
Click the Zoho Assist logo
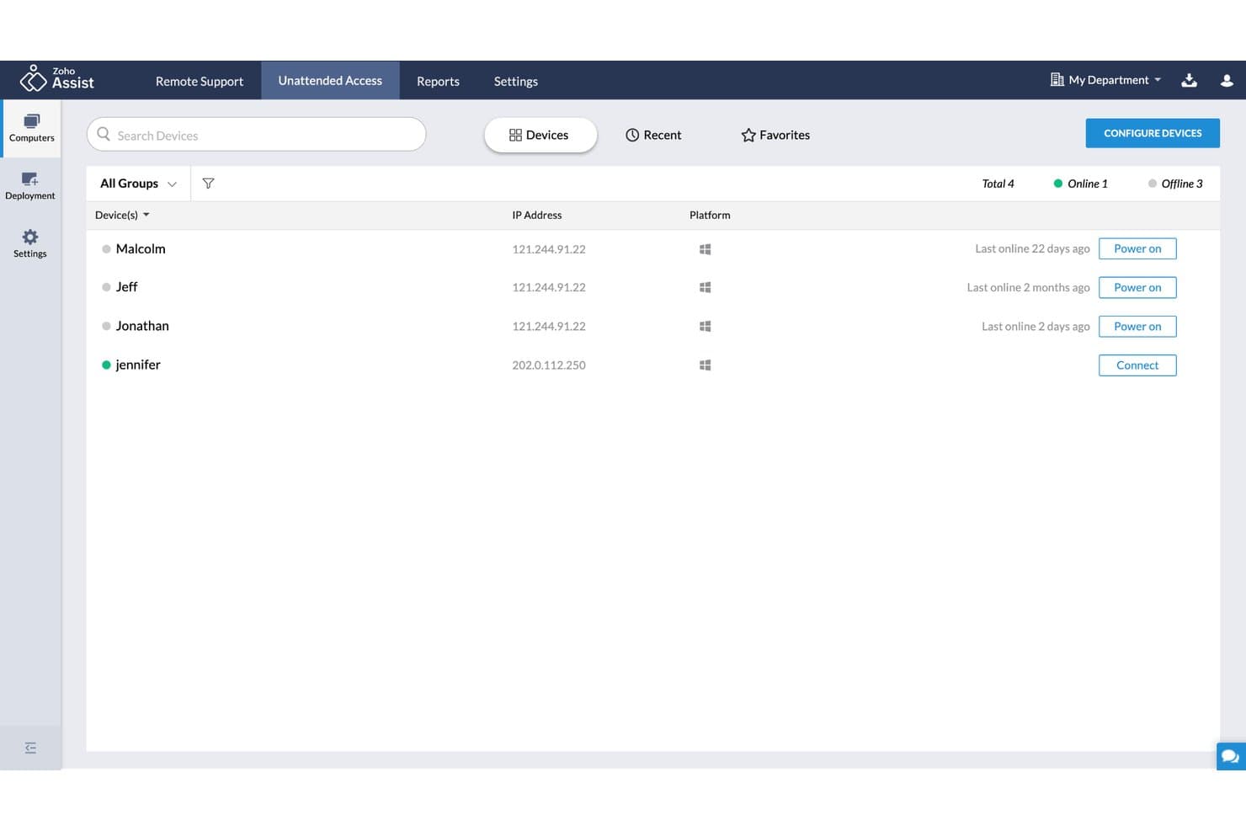(57, 79)
